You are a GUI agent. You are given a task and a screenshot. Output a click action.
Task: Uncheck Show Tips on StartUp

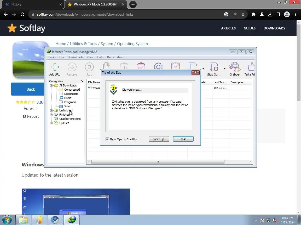(107, 139)
